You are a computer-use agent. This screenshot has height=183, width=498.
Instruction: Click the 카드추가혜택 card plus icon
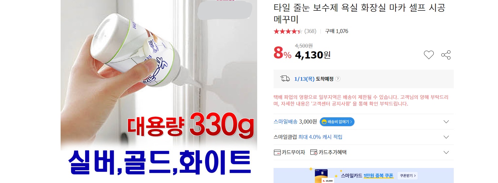pyautogui.click(x=314, y=152)
